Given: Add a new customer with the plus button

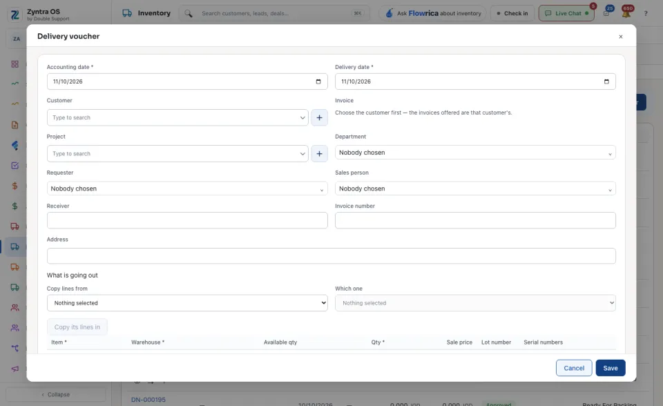Looking at the screenshot, I should (x=319, y=117).
